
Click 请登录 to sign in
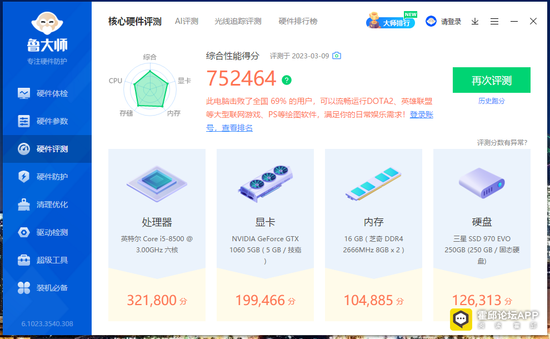click(x=451, y=22)
